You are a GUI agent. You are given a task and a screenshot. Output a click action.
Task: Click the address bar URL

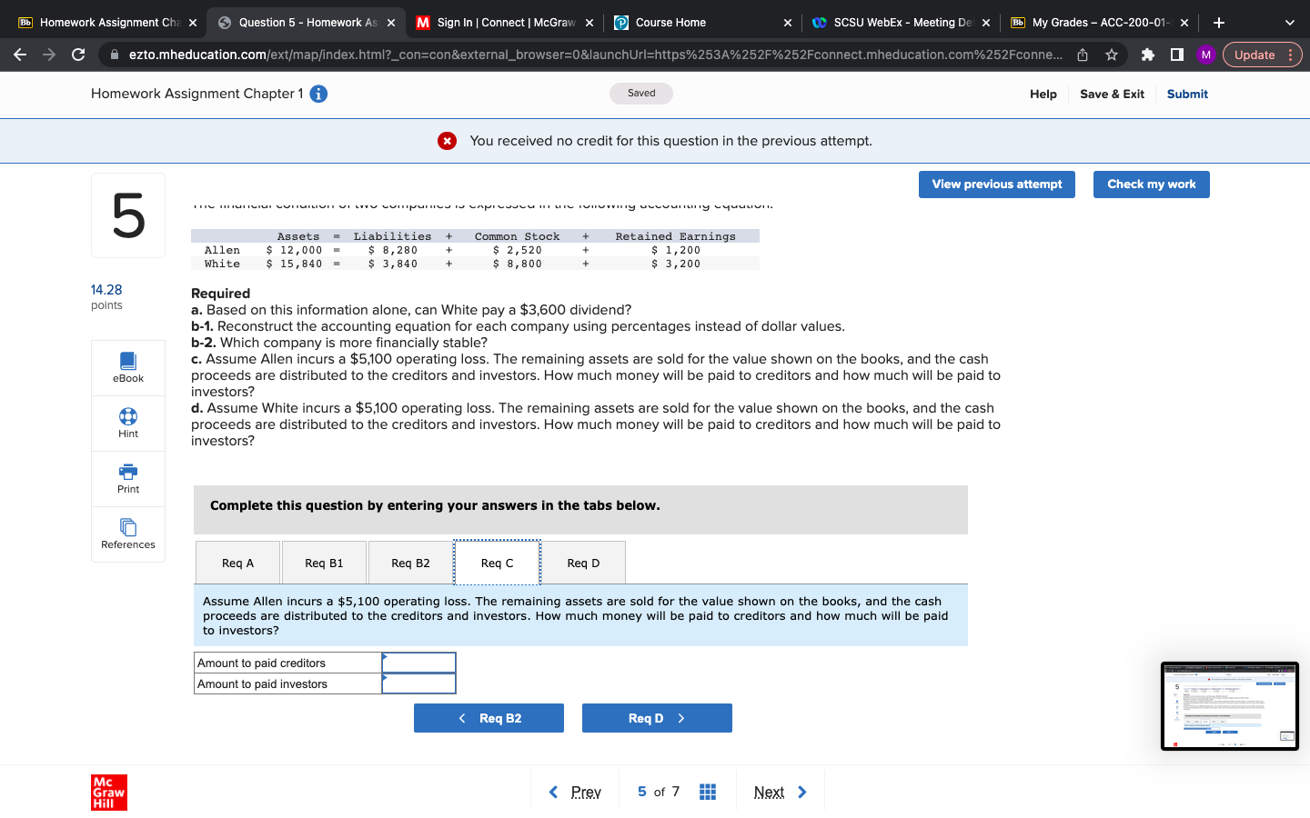(x=595, y=55)
